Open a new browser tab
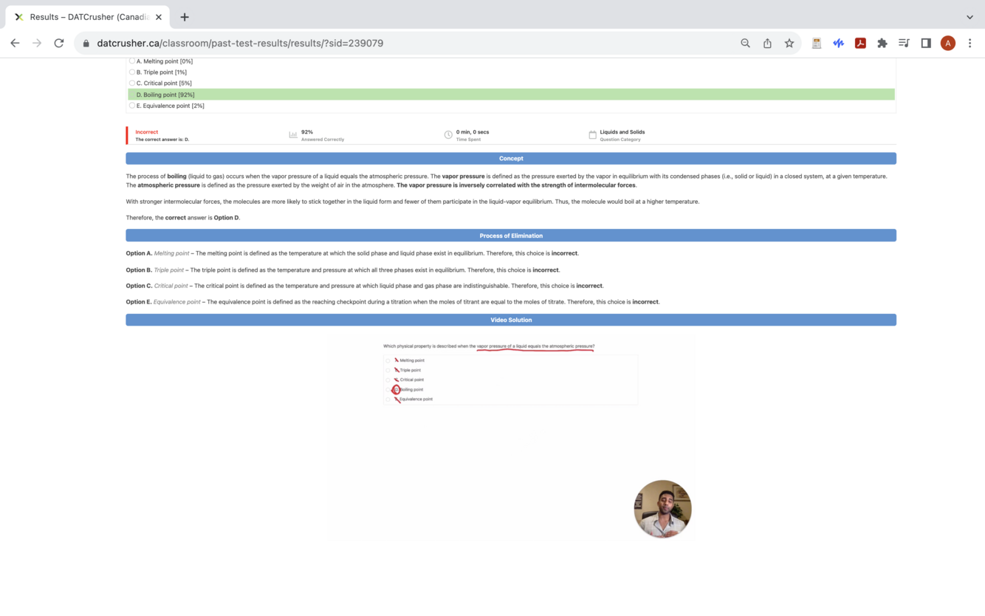The height and width of the screenshot is (616, 985). pyautogui.click(x=185, y=17)
